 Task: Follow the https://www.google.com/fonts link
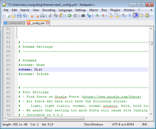(112, 97)
